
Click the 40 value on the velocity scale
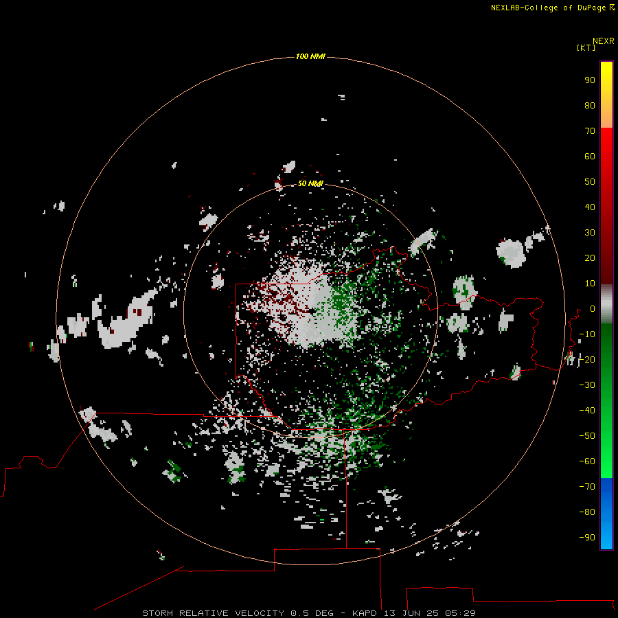coord(590,207)
